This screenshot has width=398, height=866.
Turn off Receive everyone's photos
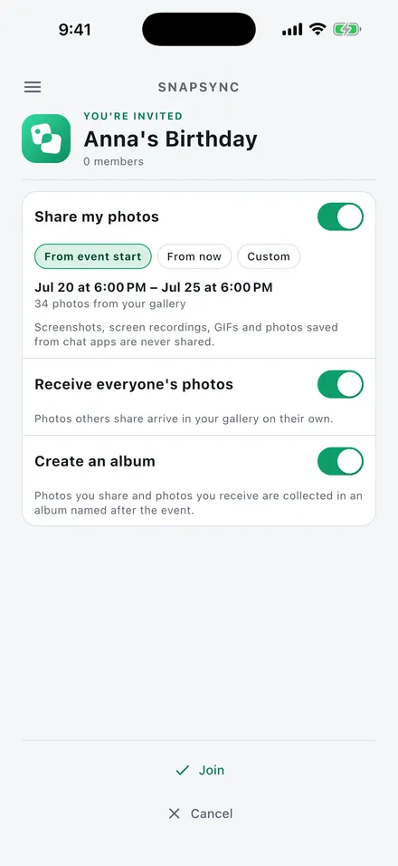click(340, 384)
